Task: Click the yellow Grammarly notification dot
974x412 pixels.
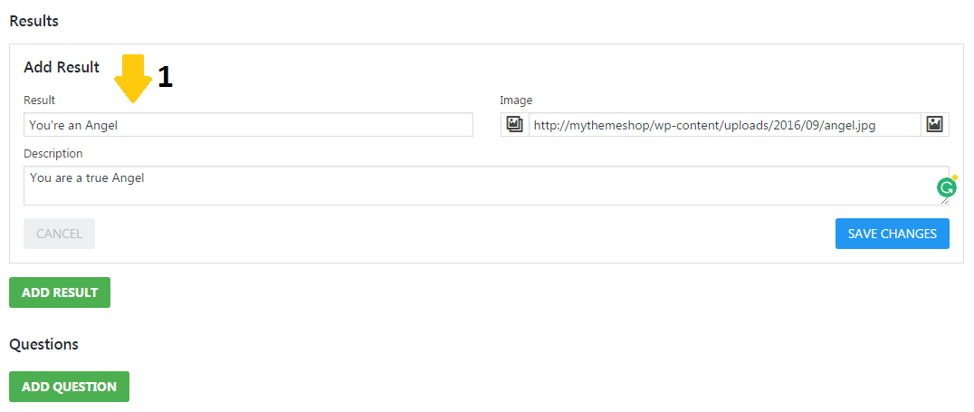Action: tap(954, 177)
